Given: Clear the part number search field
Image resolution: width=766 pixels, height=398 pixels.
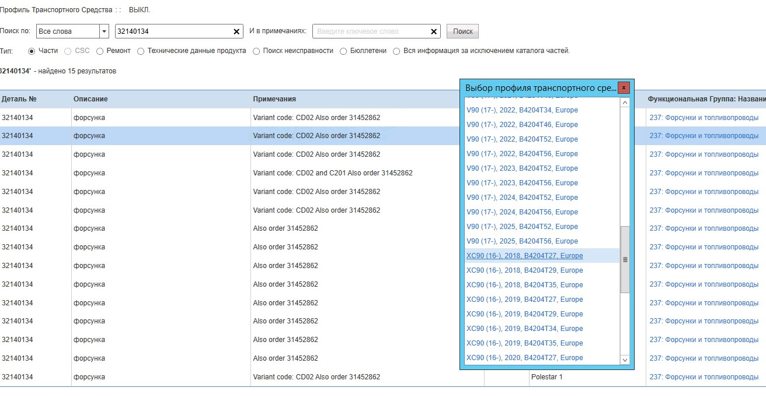Looking at the screenshot, I should (236, 31).
